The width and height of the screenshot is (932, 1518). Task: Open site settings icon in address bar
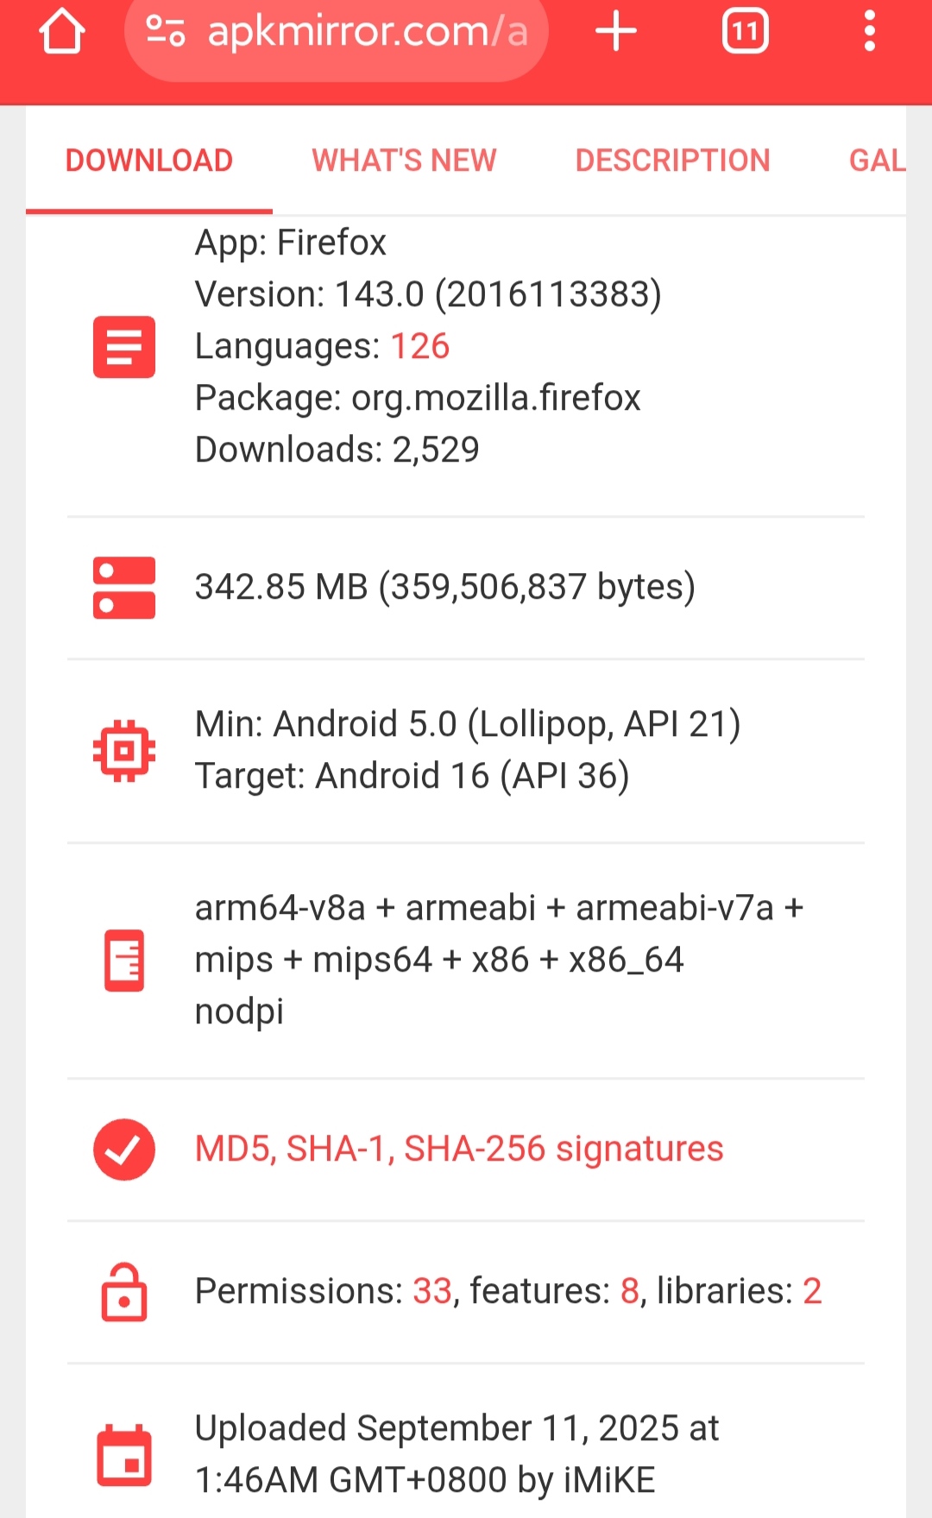click(165, 31)
